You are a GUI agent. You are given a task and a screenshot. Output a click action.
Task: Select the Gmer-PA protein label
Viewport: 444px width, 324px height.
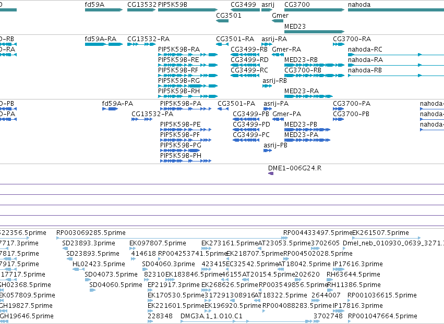pos(286,114)
